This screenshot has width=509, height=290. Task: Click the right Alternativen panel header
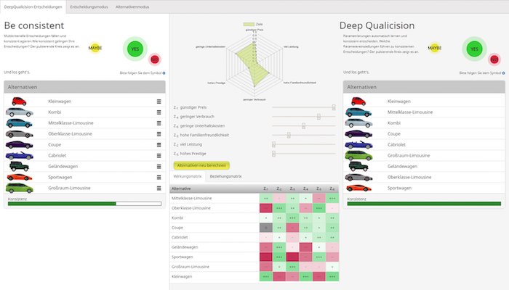pyautogui.click(x=424, y=87)
